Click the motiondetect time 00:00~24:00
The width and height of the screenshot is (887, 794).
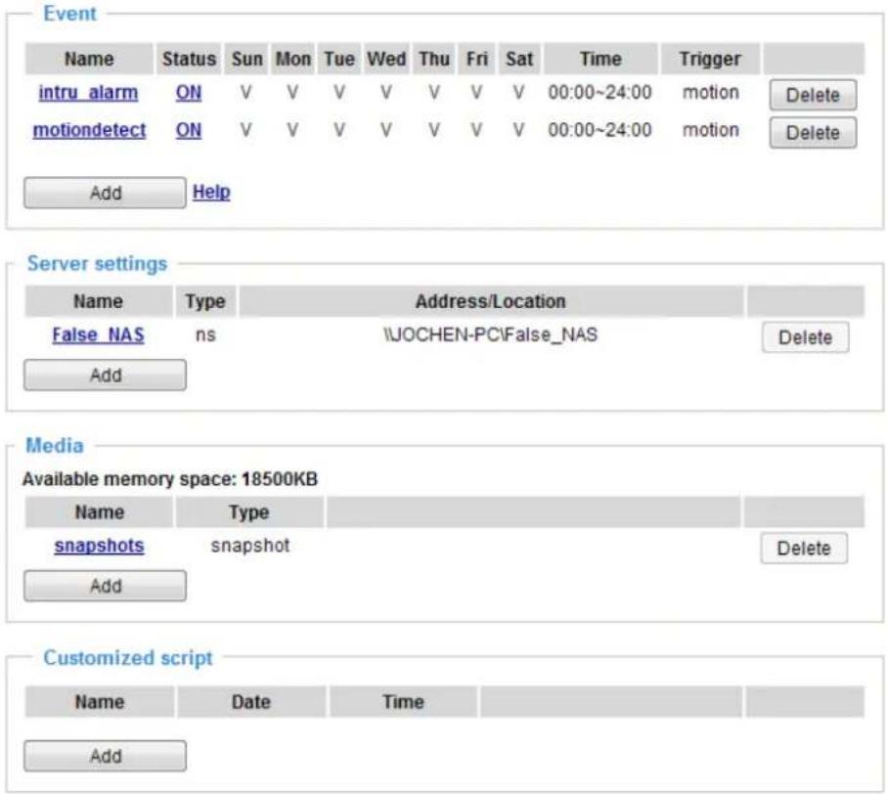(599, 130)
